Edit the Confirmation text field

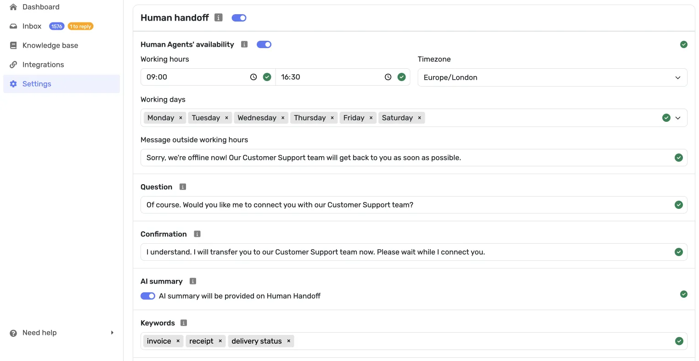(x=414, y=252)
